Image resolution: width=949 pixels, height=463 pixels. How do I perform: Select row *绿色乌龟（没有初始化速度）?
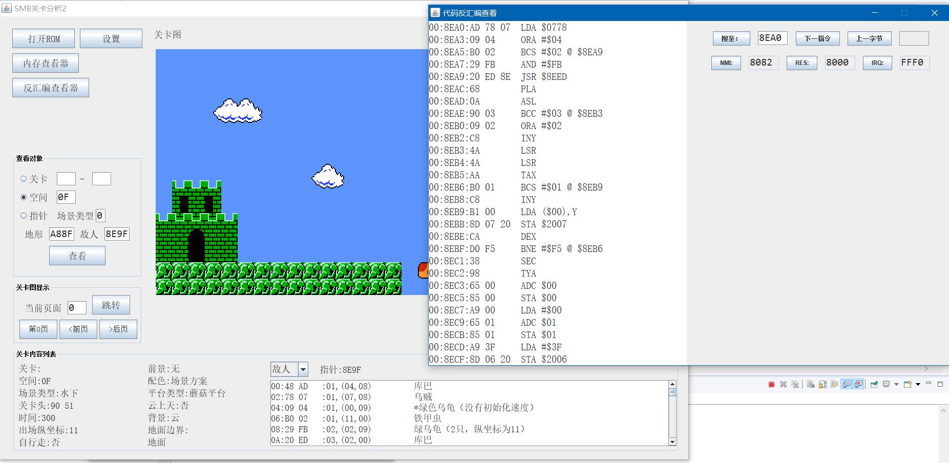click(x=470, y=408)
